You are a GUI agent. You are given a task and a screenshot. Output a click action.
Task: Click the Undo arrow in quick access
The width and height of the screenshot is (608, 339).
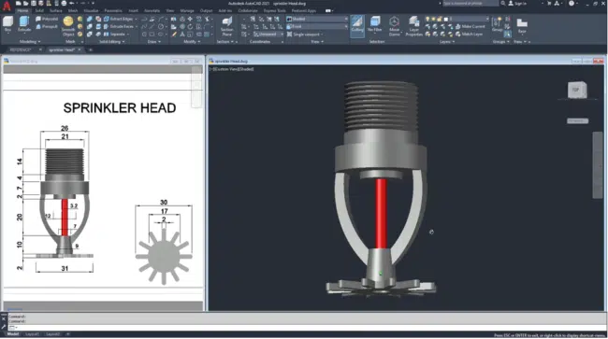[72, 3]
